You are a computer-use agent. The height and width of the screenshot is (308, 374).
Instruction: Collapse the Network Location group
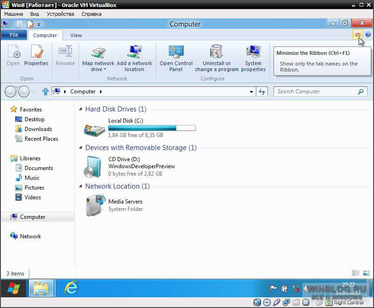[80, 186]
